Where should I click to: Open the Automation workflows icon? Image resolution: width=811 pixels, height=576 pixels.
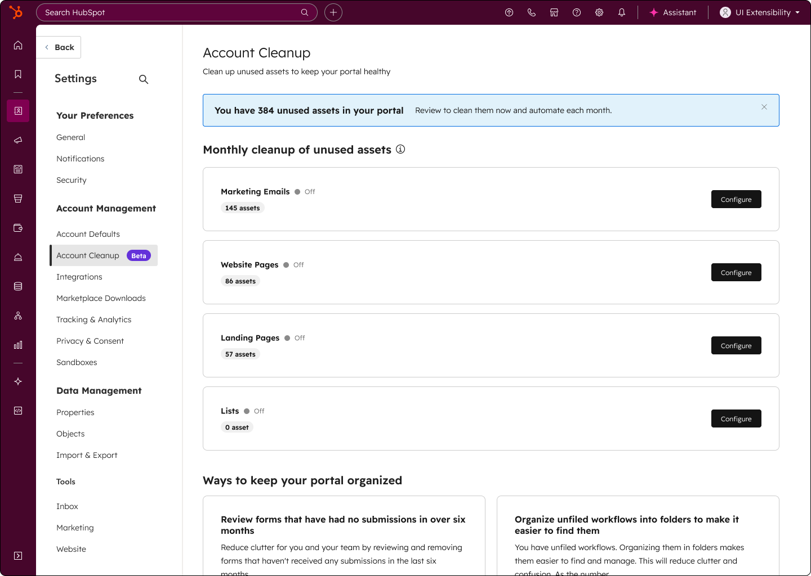click(18, 316)
